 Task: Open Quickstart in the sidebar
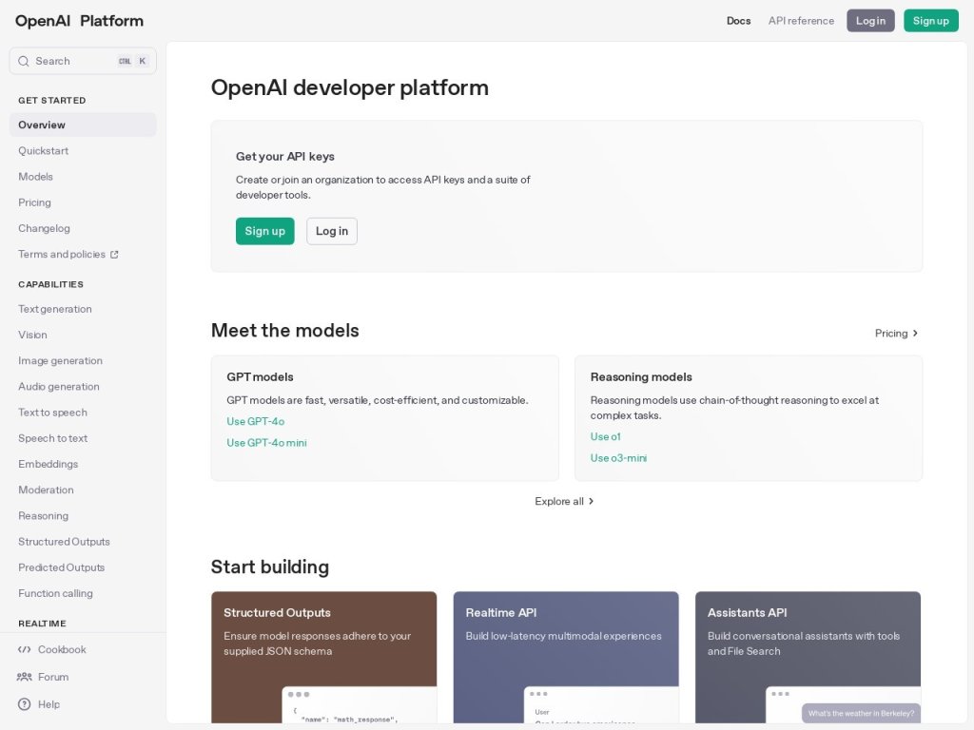point(43,151)
